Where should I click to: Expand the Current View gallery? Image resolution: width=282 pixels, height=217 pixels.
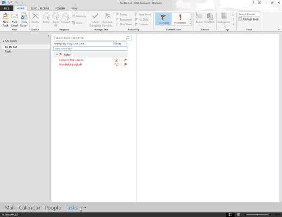[190, 23]
